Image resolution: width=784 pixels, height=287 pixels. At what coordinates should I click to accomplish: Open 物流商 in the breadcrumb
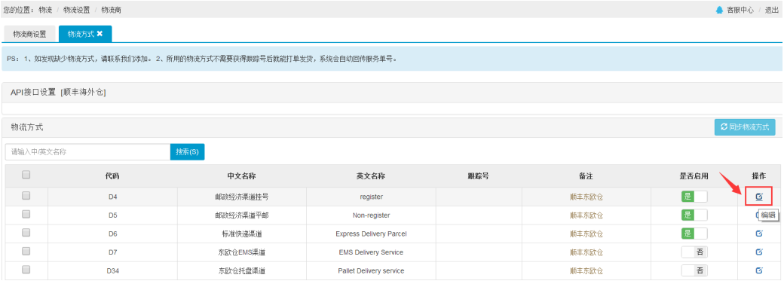coord(111,10)
